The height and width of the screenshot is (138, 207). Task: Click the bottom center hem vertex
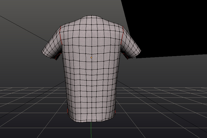coord(91,121)
